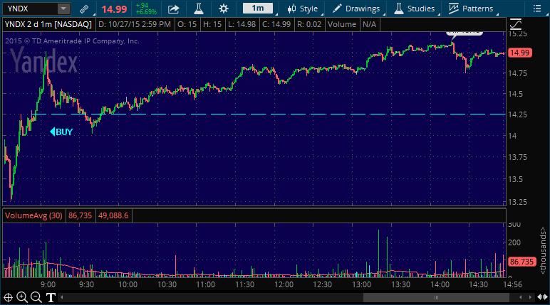
Task: Click the T text tool icon
Action: click(51, 298)
